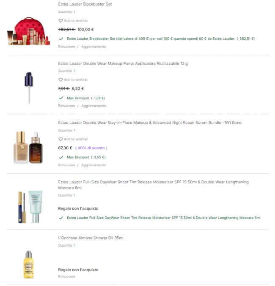Image resolution: width=275 pixels, height=286 pixels.
Task: Open the L'Occitane Almond Shower Oil image
Action: coord(28,264)
